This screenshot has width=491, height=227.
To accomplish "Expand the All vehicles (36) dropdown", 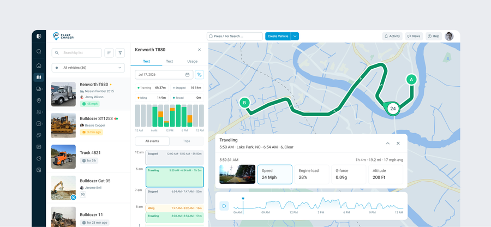I will click(88, 68).
